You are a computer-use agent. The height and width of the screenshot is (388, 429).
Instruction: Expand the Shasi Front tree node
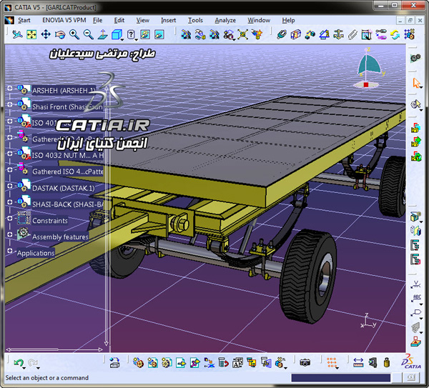(10, 104)
